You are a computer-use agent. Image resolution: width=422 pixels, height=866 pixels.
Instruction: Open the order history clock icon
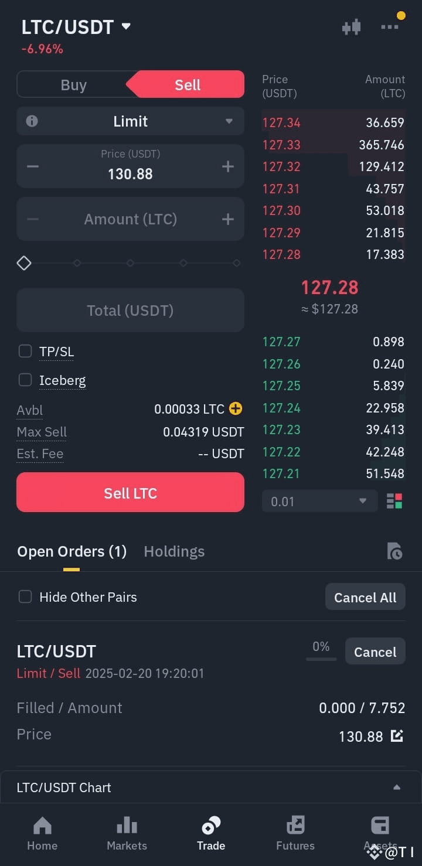pyautogui.click(x=394, y=551)
